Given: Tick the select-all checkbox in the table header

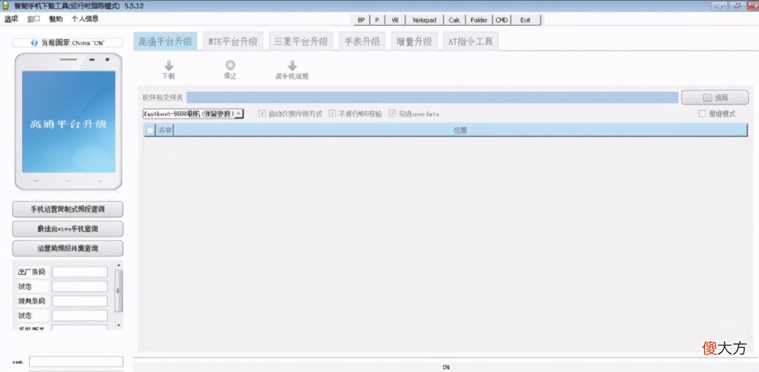Looking at the screenshot, I should 150,130.
